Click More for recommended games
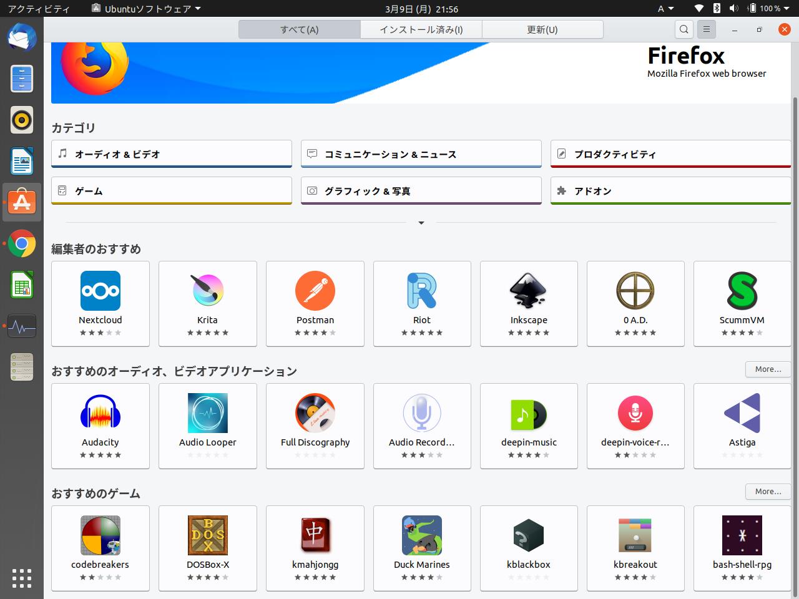Viewport: 799px width, 599px height. [x=768, y=492]
